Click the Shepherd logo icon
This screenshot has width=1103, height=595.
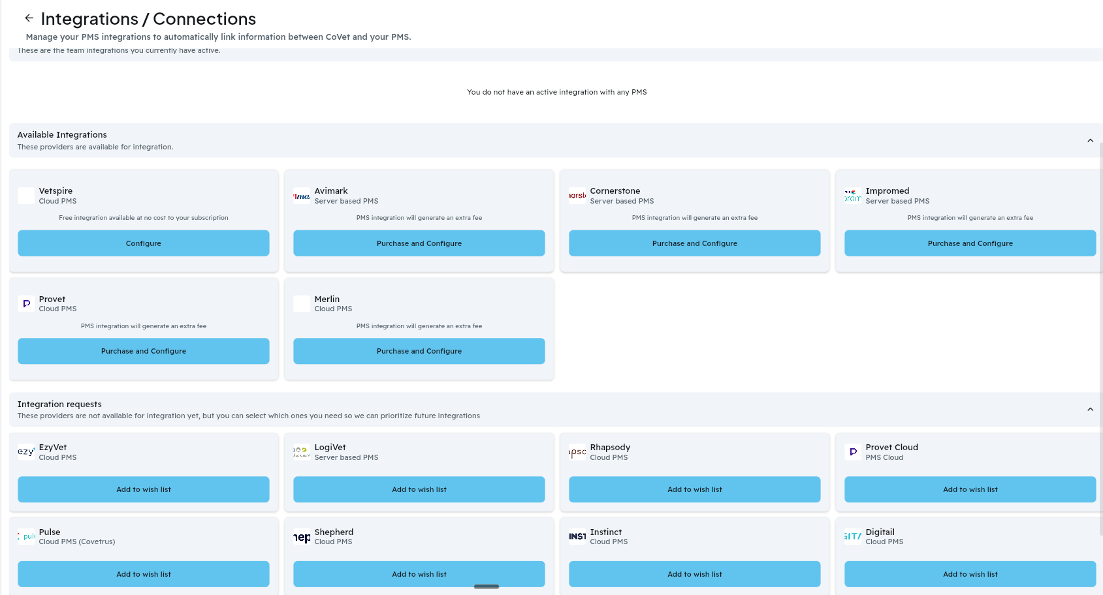(302, 536)
